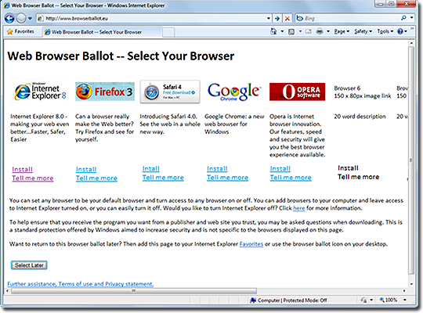Click the Select Later button
Image resolution: width=423 pixels, height=313 pixels.
point(29,265)
